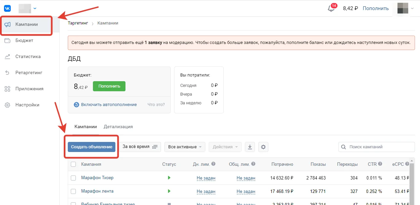This screenshot has width=420, height=205.
Task: Expand the user avatar menu
Action: tap(405, 8)
